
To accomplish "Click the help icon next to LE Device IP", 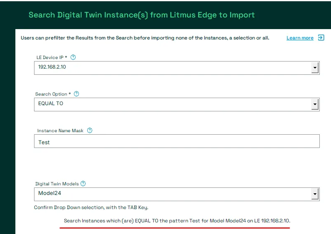I will [x=73, y=57].
